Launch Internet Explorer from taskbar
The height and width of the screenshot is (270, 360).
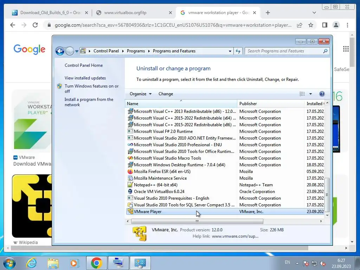pos(31,263)
